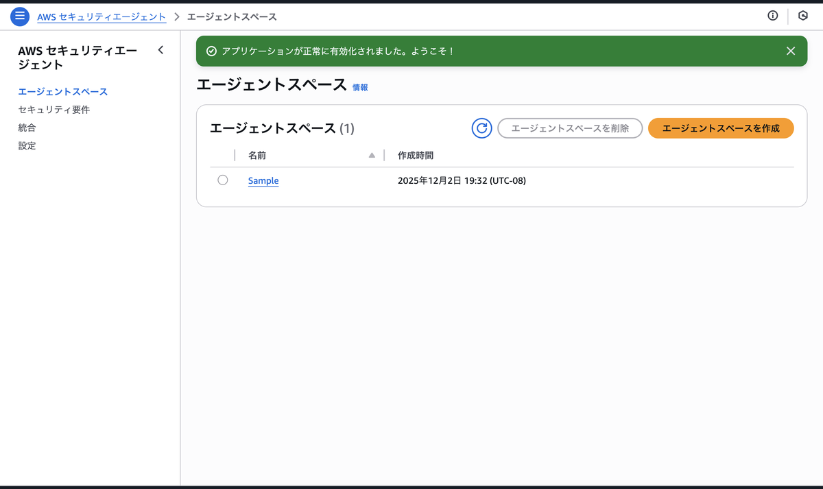Open the Sample agent space link
This screenshot has width=823, height=489.
[x=263, y=181]
